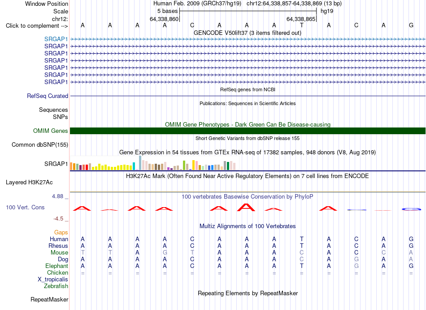Click the Chicken species label
Image resolution: width=426 pixels, height=310 pixels.
57,272
